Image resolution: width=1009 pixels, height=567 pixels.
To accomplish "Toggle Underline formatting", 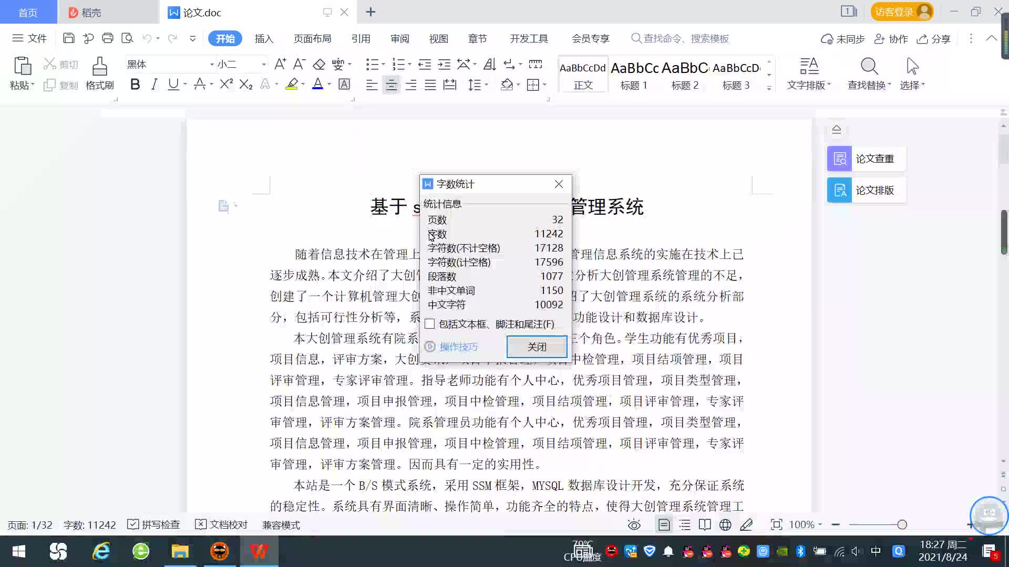I will (x=173, y=84).
